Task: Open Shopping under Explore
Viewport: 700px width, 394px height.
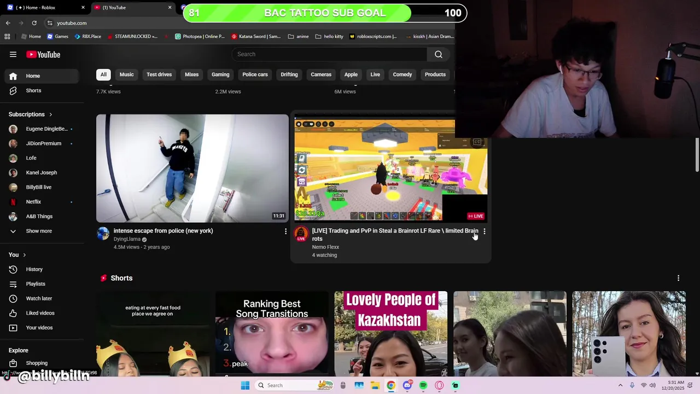Action: [42, 363]
